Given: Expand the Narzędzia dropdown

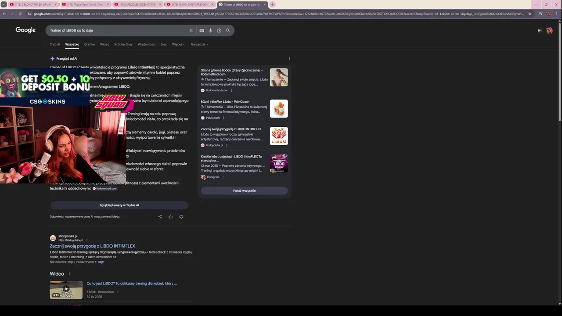Looking at the screenshot, I should pos(199,44).
